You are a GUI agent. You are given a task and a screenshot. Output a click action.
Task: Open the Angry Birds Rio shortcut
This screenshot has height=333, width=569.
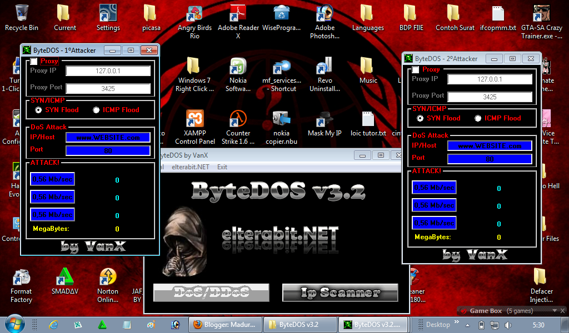pyautogui.click(x=194, y=22)
